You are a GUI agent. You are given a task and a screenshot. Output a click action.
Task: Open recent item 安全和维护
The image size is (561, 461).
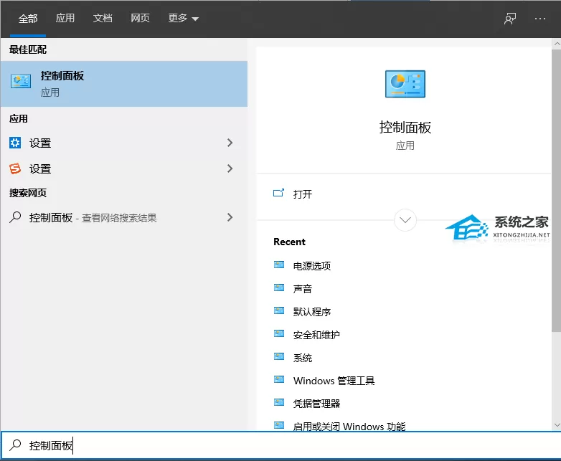(316, 335)
